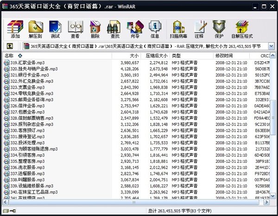Sort by 压缩后大小 column header
This screenshot has height=216, width=278.
[x=155, y=56]
